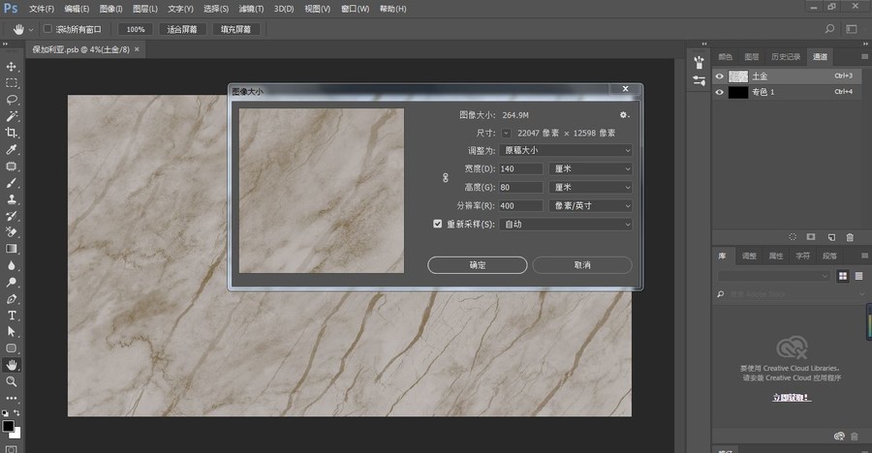Click the 适合屏幕 fit screen button
872x453 pixels.
point(182,29)
